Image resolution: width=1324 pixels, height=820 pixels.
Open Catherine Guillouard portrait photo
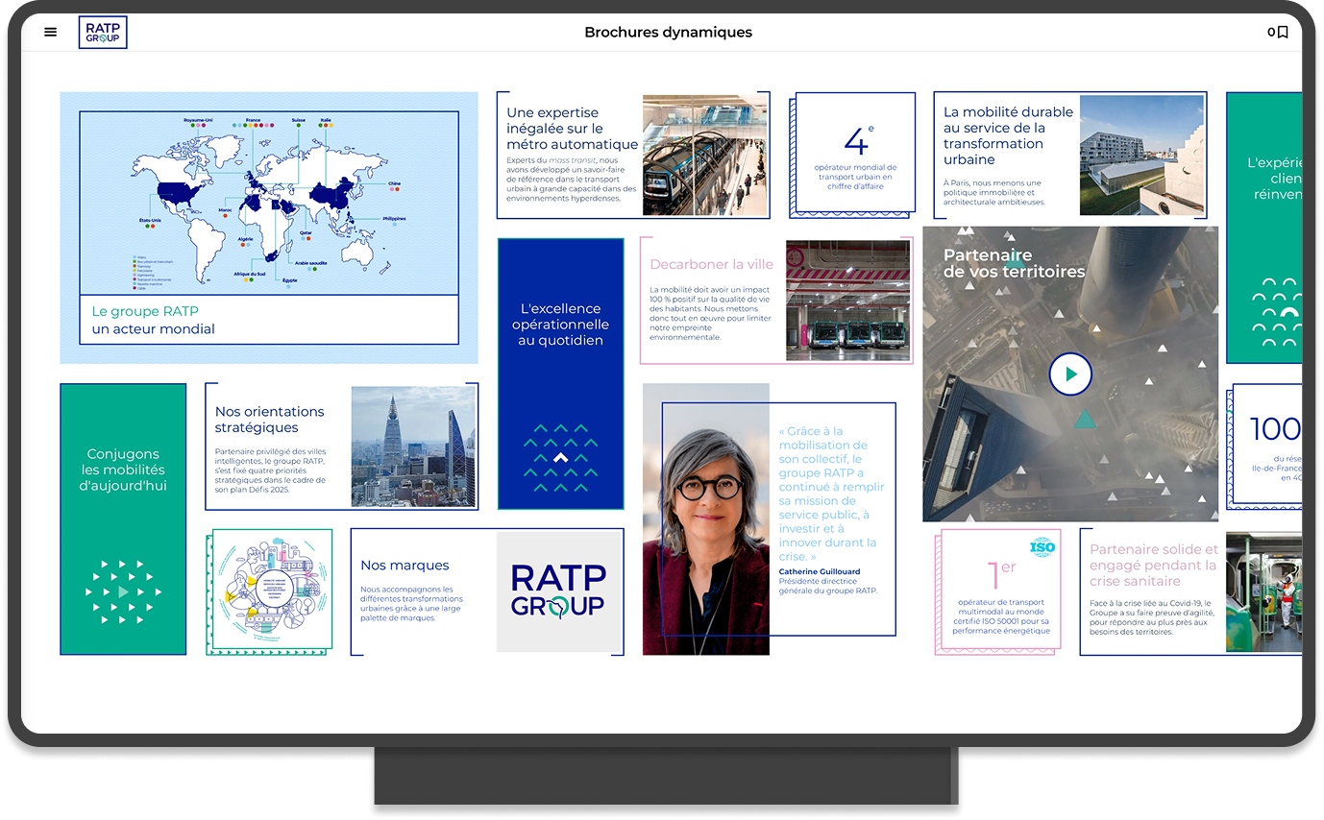(706, 519)
